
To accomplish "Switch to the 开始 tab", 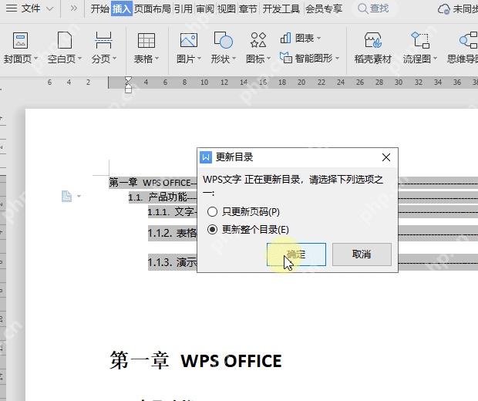I will [x=100, y=8].
